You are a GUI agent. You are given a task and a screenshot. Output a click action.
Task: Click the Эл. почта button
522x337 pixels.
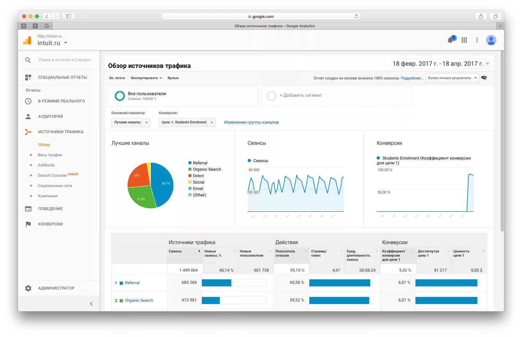coord(117,78)
